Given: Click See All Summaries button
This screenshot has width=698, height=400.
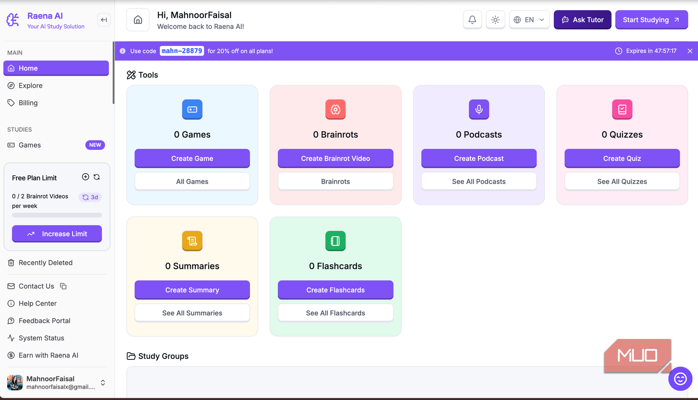Looking at the screenshot, I should tap(192, 313).
